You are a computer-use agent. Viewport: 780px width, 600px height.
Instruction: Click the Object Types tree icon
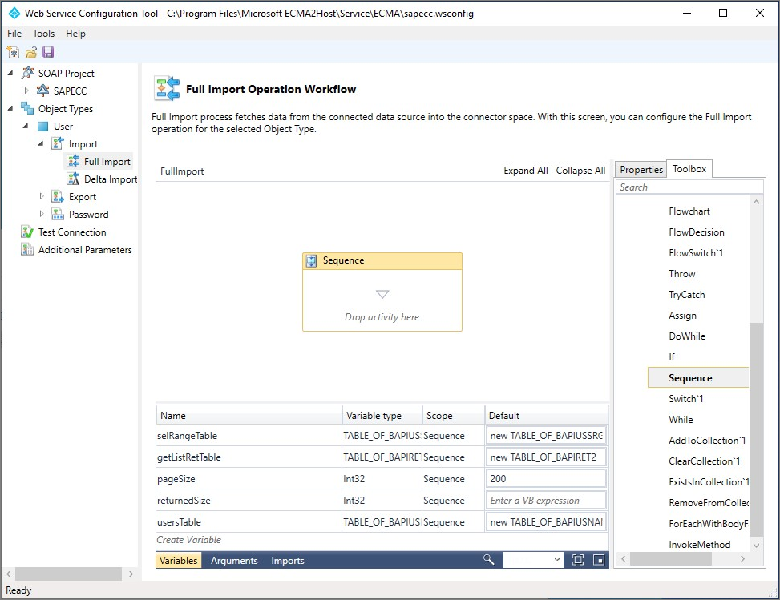coord(27,108)
